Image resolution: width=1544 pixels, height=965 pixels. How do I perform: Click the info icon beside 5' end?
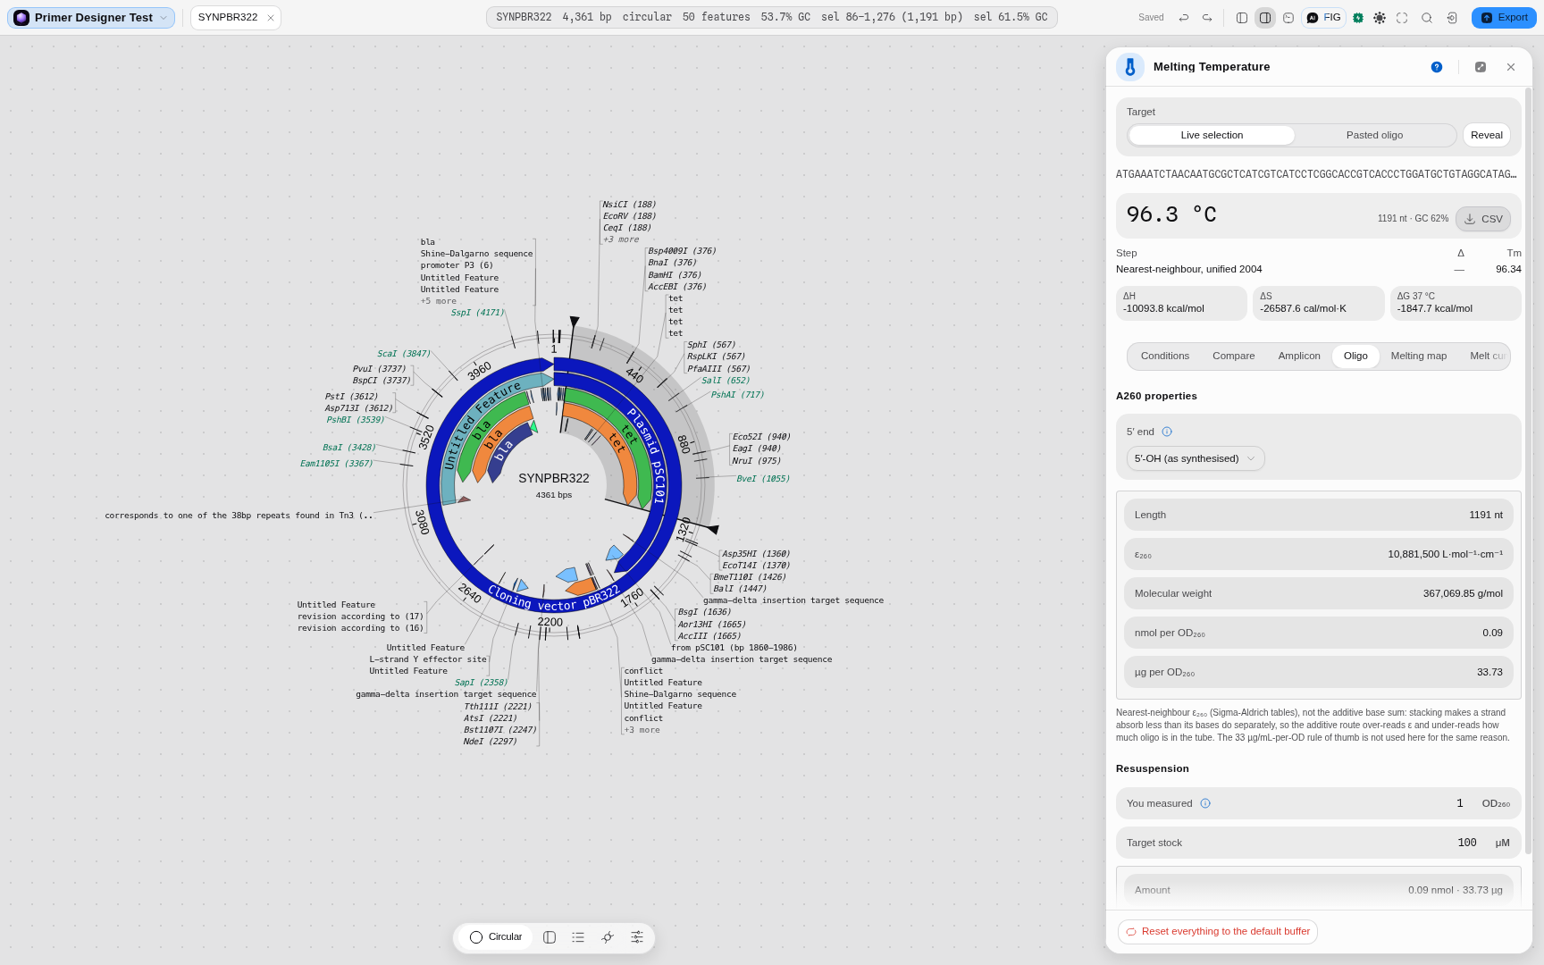pyautogui.click(x=1167, y=432)
